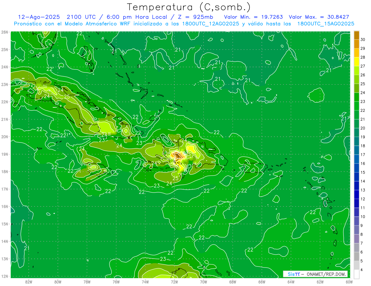Screen dimensions: 371x286
Task: Click the '17N' latitude axis label
Action: 5,189
